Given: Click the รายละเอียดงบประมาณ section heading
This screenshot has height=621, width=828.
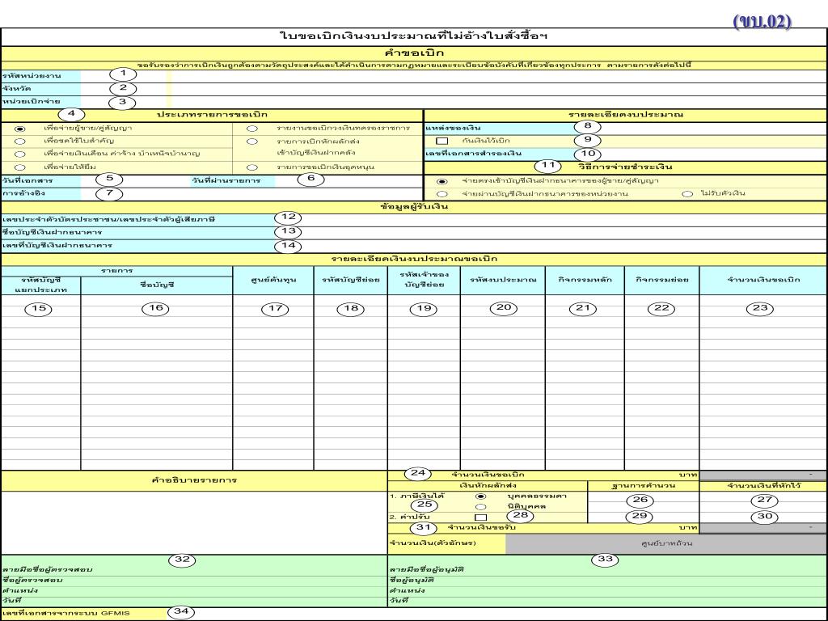Looking at the screenshot, I should pyautogui.click(x=625, y=115).
